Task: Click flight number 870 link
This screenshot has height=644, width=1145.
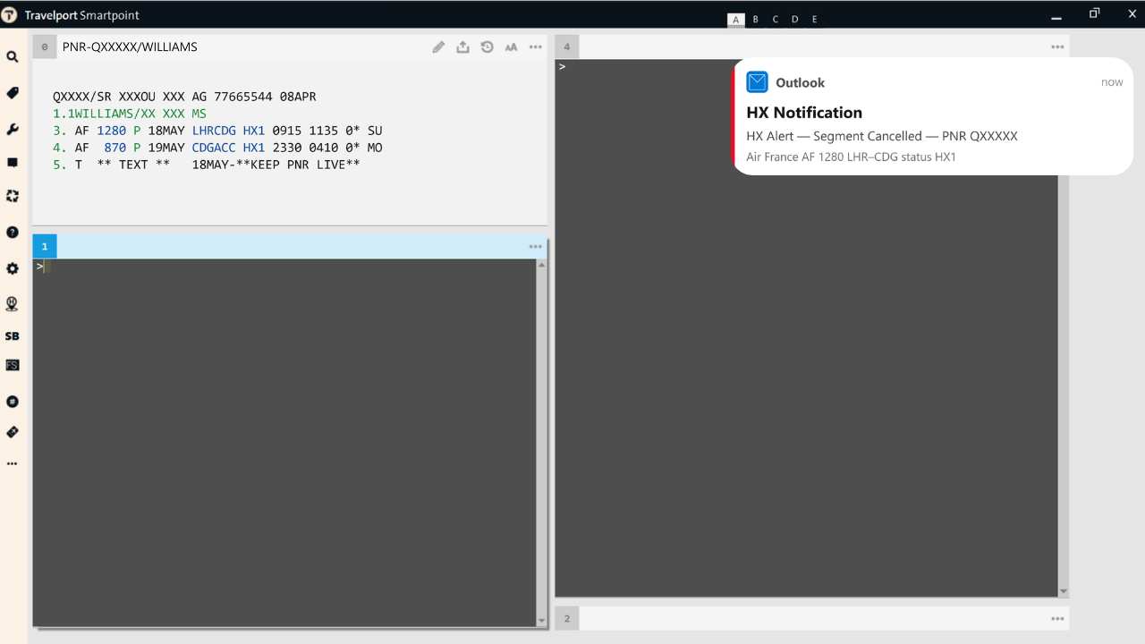Action: tap(114, 148)
